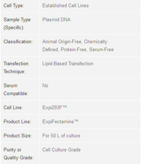Select the ExpiFectamine product line value
This screenshot has height=164, width=141.
pos(60,122)
